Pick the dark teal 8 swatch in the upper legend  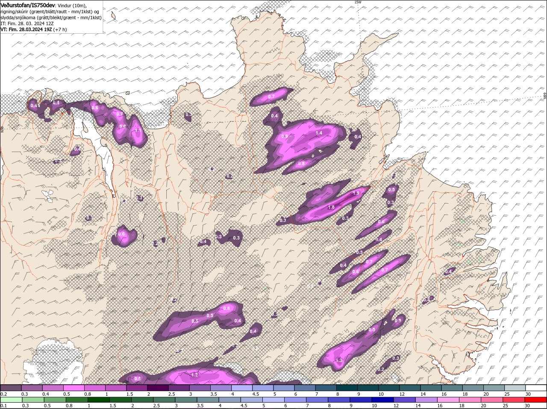[x=346, y=388]
